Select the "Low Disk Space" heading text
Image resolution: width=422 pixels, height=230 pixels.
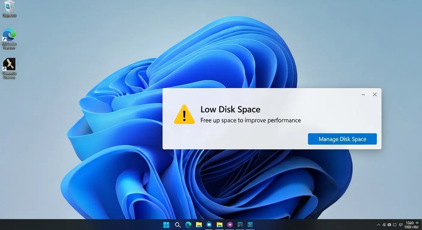click(x=230, y=109)
